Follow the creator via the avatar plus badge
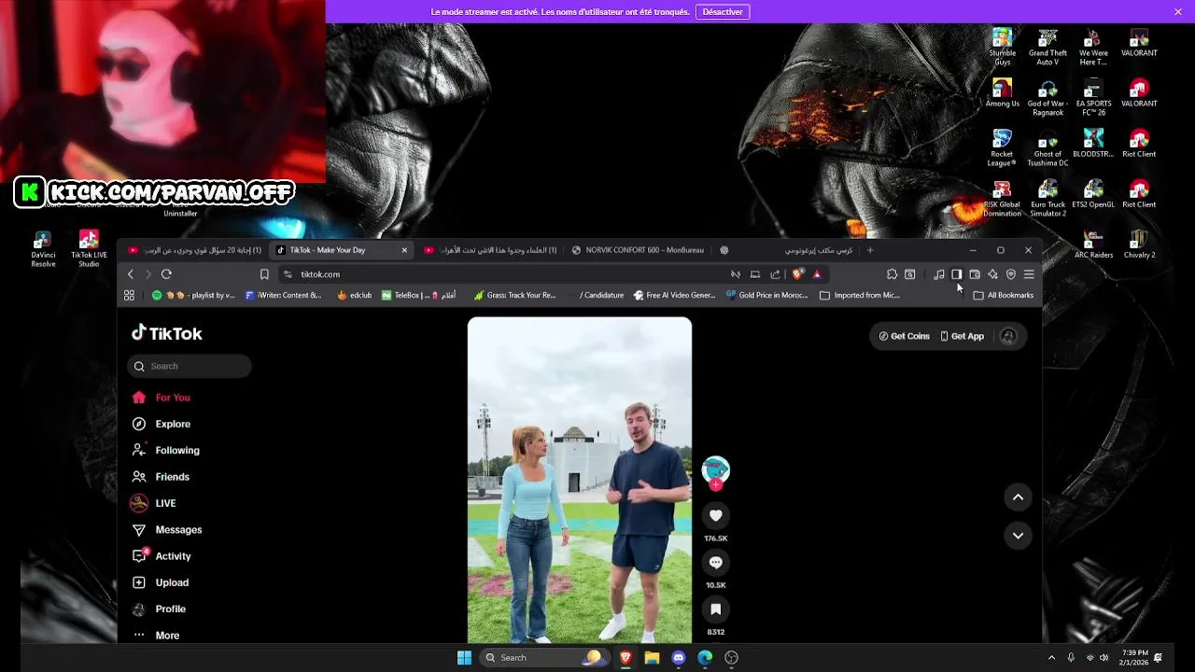 click(715, 484)
